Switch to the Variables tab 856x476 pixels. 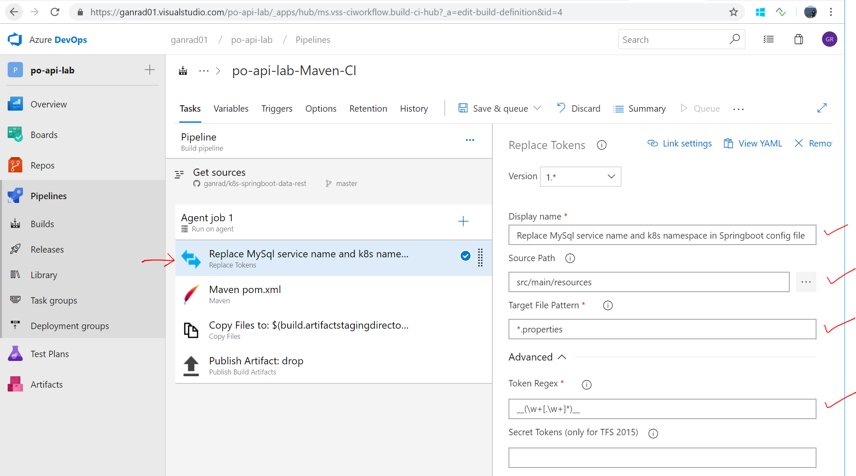click(231, 108)
